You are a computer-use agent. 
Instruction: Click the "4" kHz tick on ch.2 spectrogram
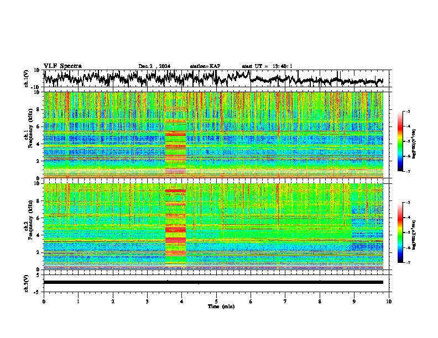tap(38, 235)
